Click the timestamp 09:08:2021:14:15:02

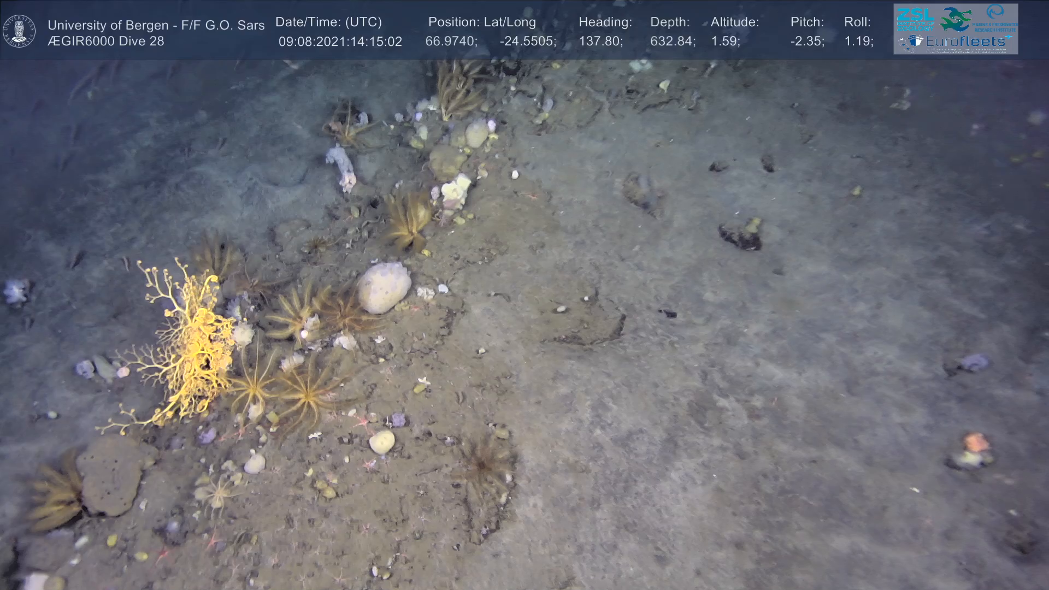pos(340,42)
